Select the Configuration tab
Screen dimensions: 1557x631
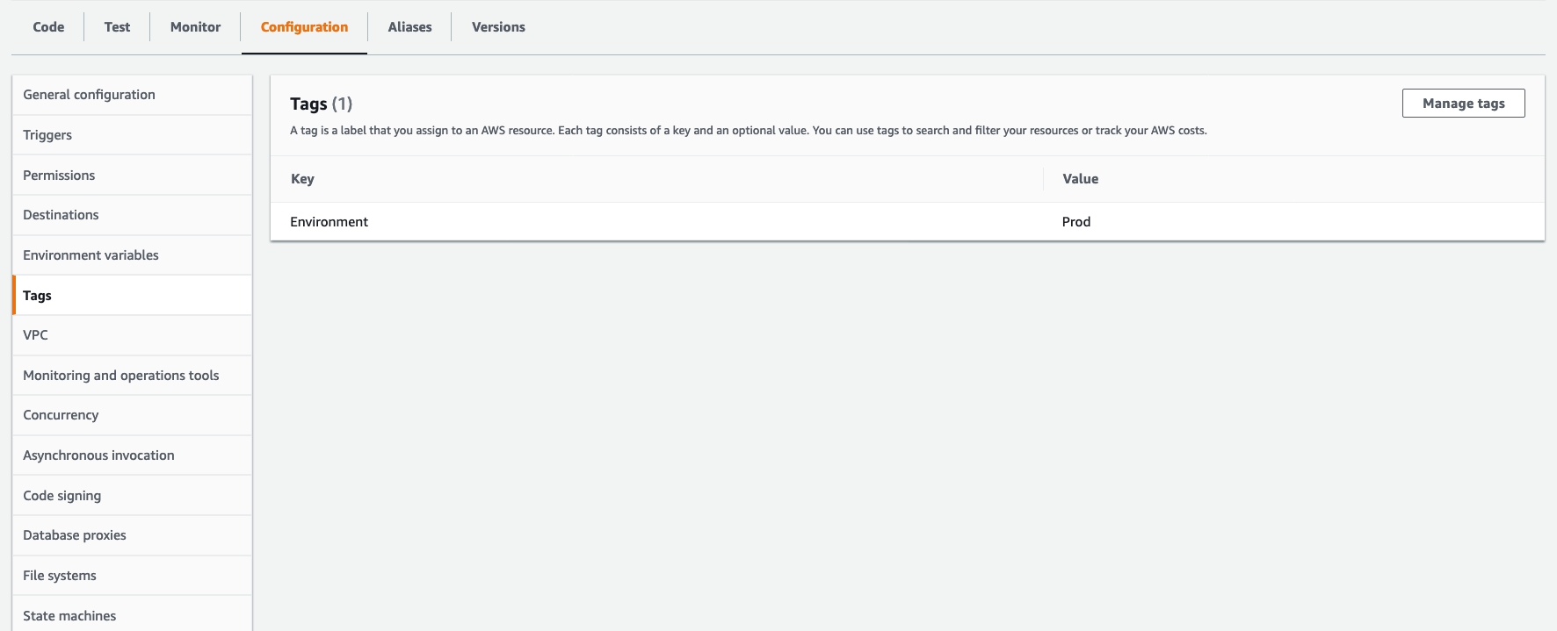(303, 26)
